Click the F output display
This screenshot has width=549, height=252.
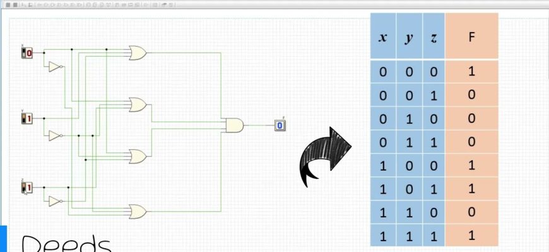pos(280,125)
